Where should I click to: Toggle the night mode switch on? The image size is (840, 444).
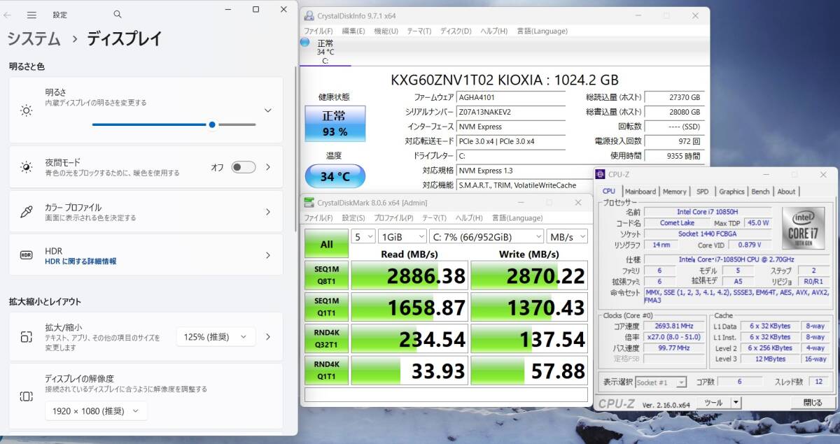click(243, 167)
